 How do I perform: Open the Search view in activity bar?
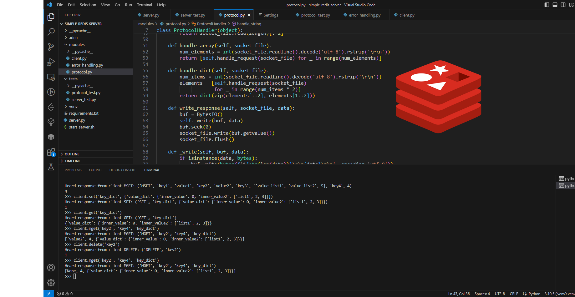51,32
